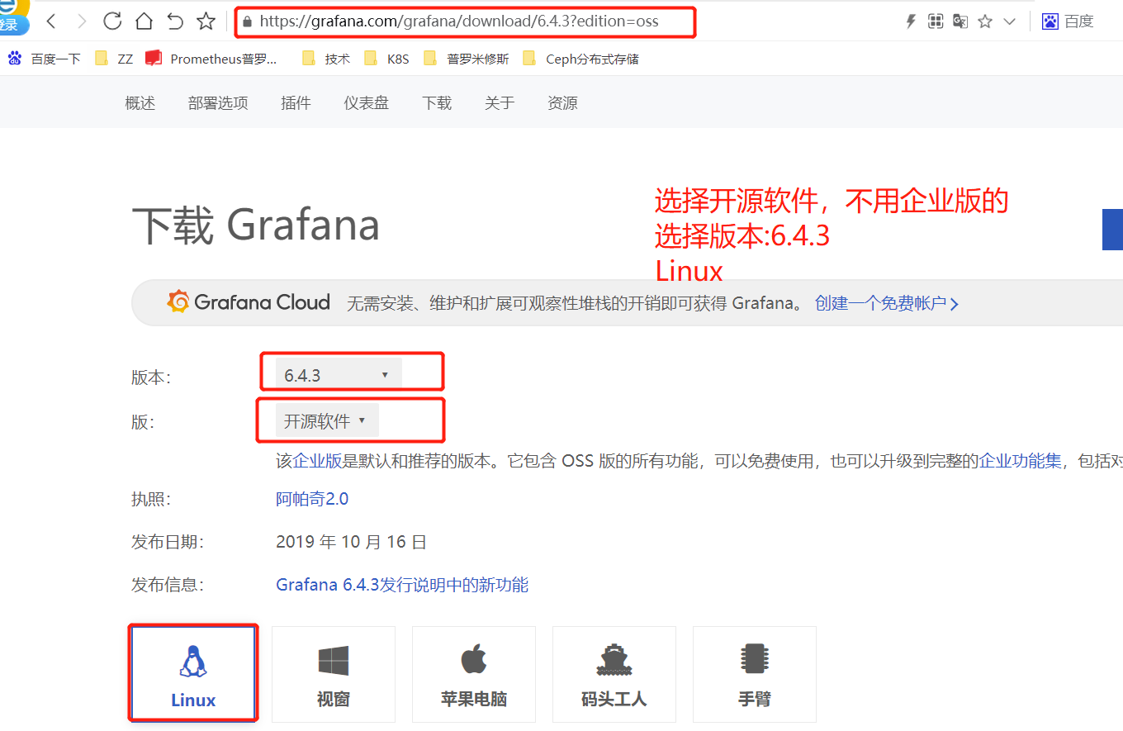Select the 码头工人 Docker platform tile
This screenshot has height=731, width=1123.
tap(614, 674)
